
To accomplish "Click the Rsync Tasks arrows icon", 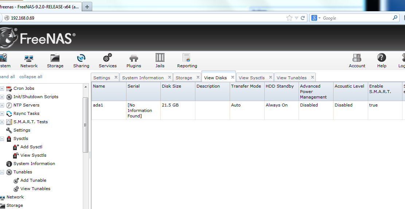I will tap(9, 113).
